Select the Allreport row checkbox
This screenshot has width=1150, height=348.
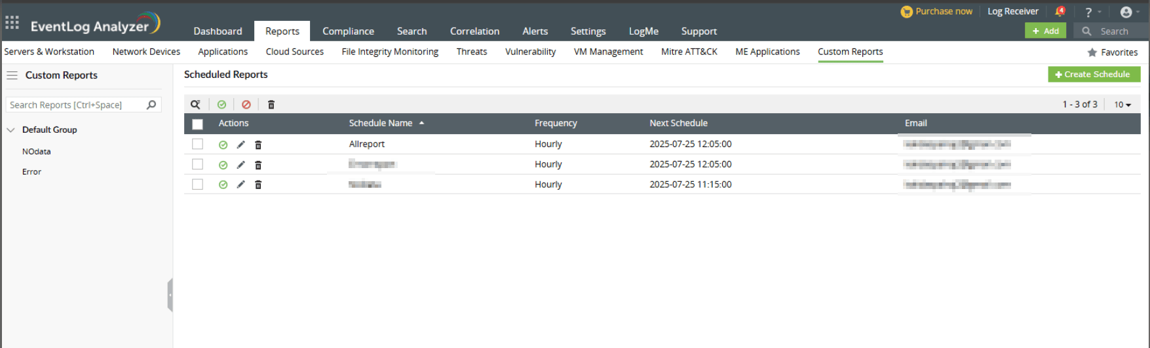pyautogui.click(x=197, y=144)
